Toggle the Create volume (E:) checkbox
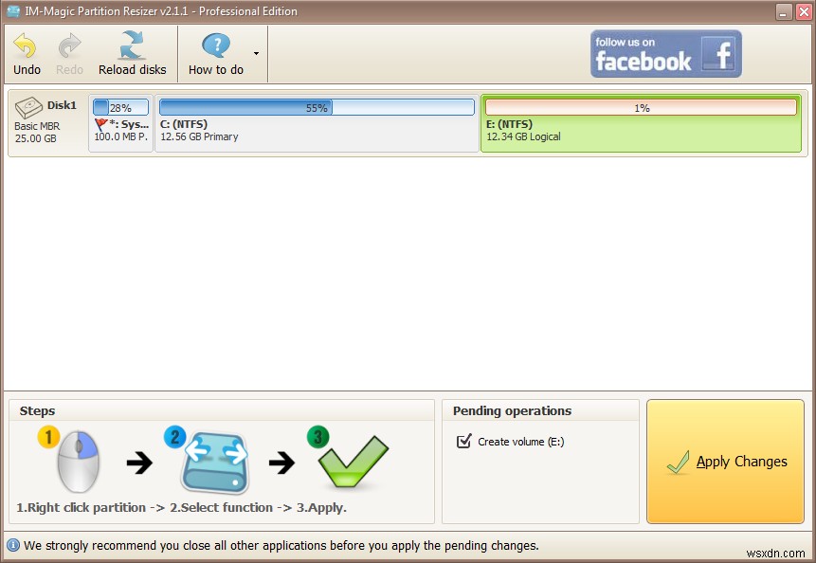Image resolution: width=816 pixels, height=563 pixels. (463, 441)
